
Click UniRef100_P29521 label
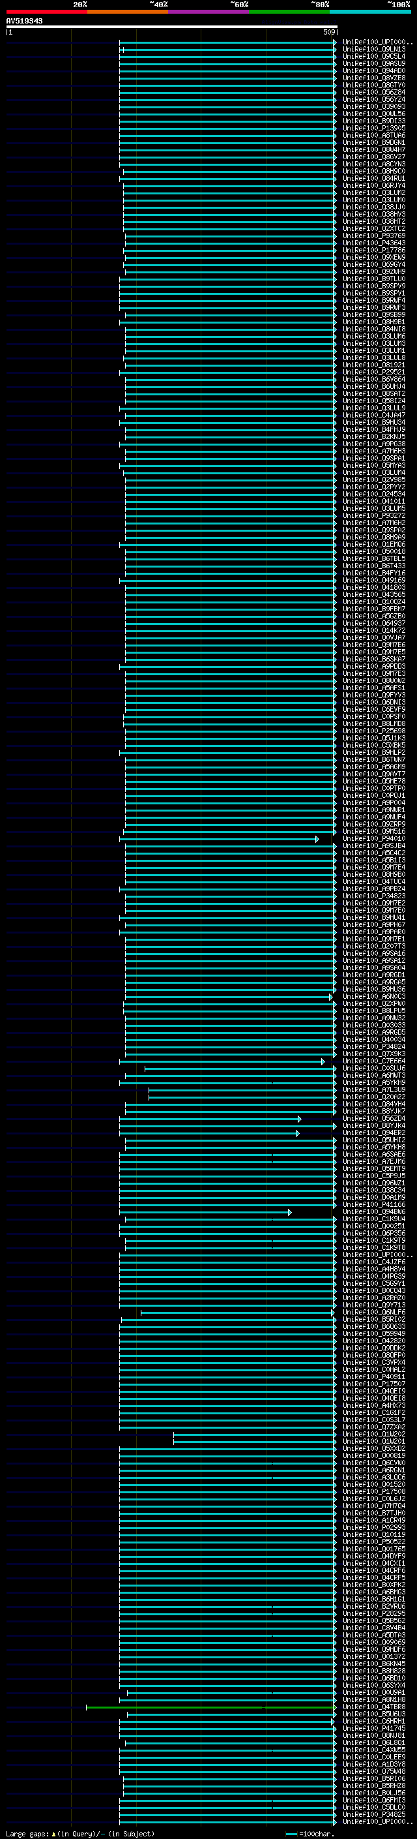coord(373,372)
